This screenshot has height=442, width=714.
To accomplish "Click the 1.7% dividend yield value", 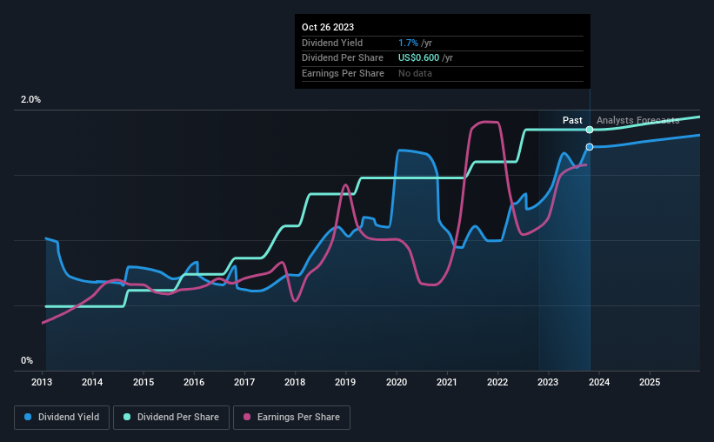I will [x=408, y=43].
